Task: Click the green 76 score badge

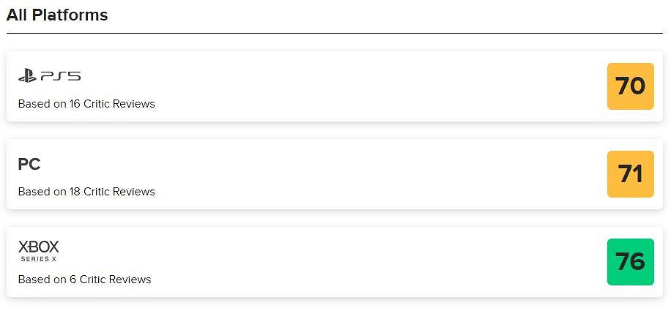Action: pos(630,262)
